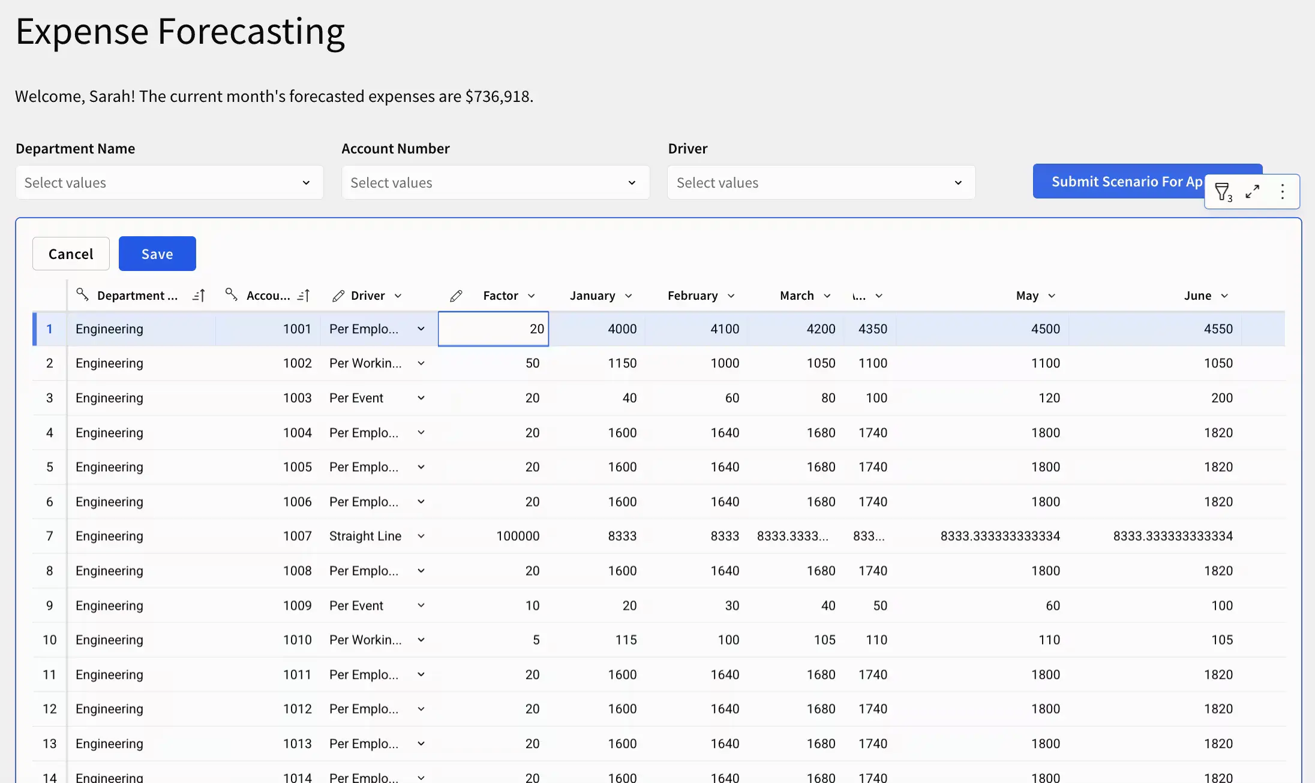Open the Account Number select values dropdown
This screenshot has height=783, width=1315.
tap(496, 183)
